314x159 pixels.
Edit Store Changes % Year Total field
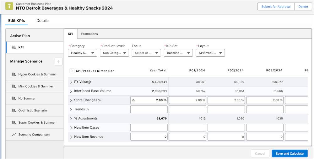coord(149,100)
